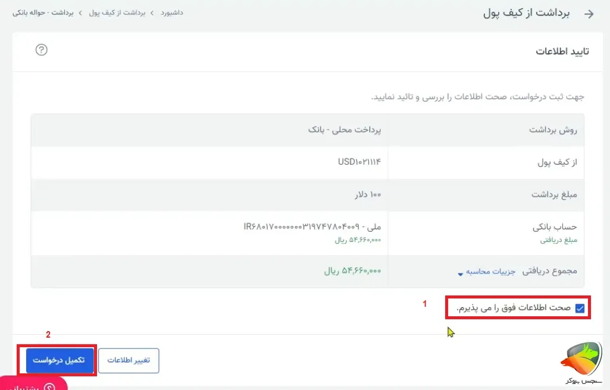
Task: Toggle the صحت اطلاعات فوق را می پذیرم checkbox
Action: pos(580,308)
